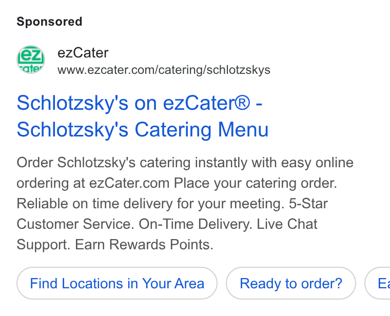This screenshot has width=390, height=316.
Task: Click the ® symbol in the headline
Action: click(x=242, y=103)
